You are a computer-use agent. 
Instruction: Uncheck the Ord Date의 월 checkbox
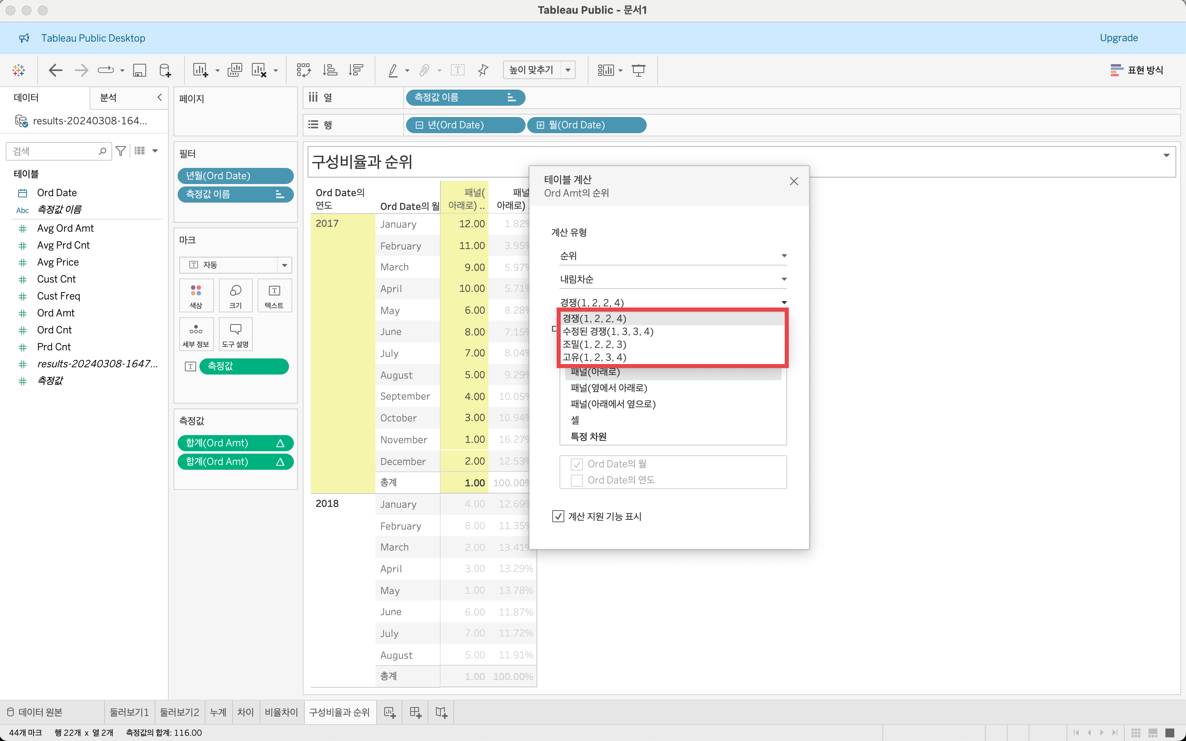point(577,464)
